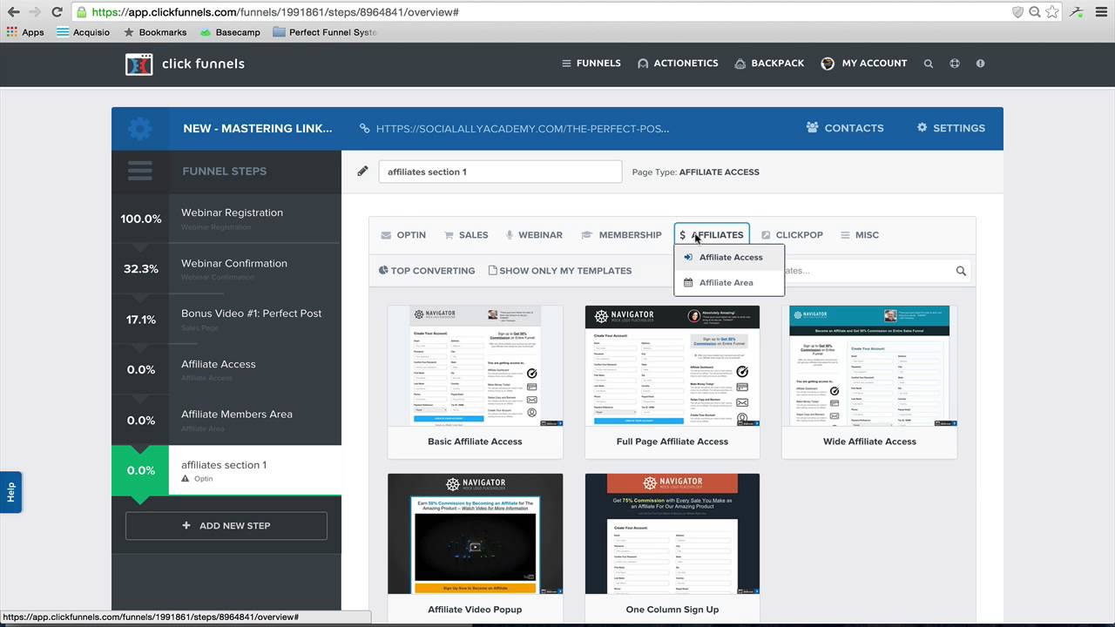Click the 17.1% conversion stat
1115x627 pixels.
[141, 320]
